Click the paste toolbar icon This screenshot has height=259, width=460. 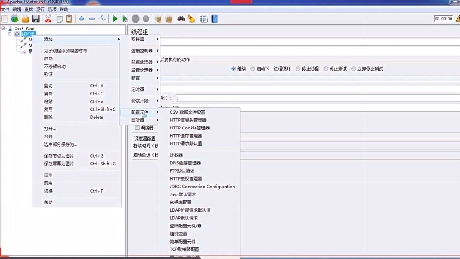point(69,18)
